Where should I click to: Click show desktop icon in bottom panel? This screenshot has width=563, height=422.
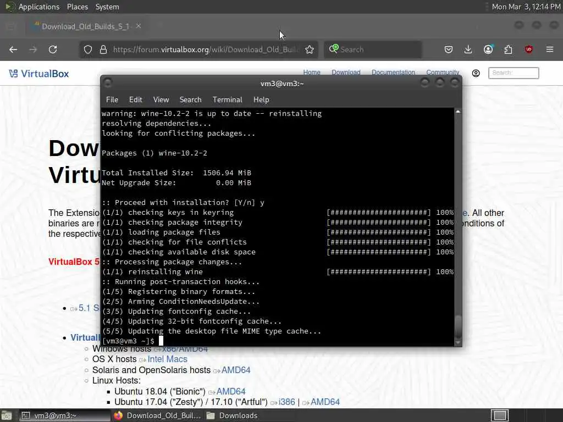click(7, 415)
